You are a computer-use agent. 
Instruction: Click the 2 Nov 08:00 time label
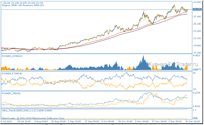(142, 121)
